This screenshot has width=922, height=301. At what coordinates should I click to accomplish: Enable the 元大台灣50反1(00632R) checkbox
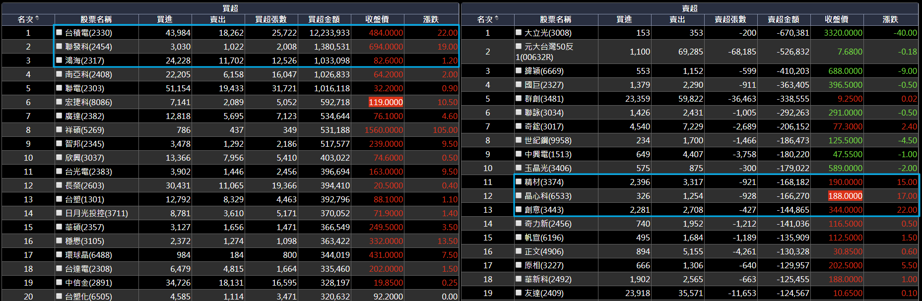pyautogui.click(x=519, y=46)
